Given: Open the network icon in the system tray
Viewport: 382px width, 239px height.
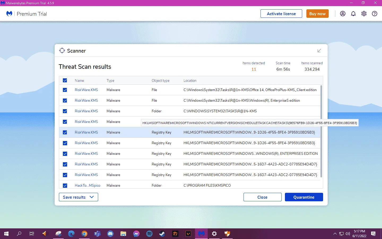Looking at the screenshot, I should pos(341,234).
